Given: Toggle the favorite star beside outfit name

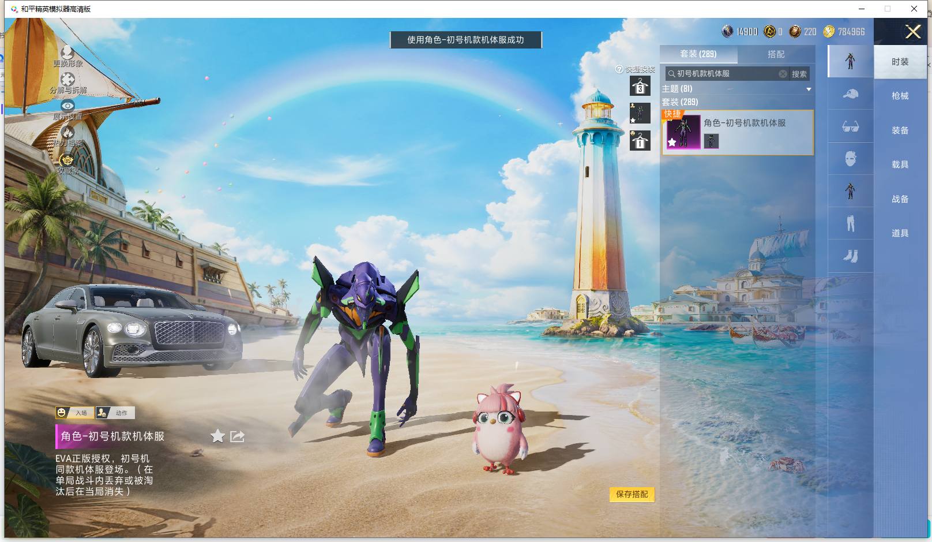Looking at the screenshot, I should point(217,436).
